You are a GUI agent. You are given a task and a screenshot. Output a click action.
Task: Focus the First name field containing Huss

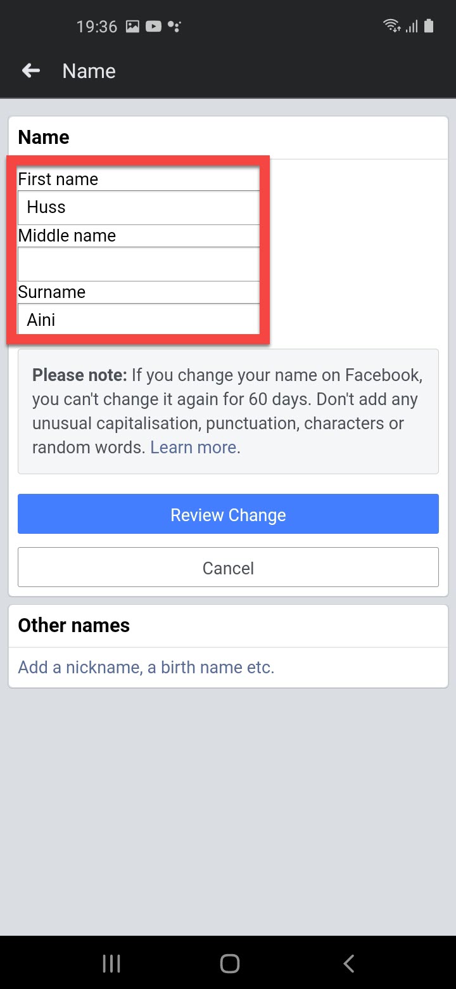click(x=138, y=207)
